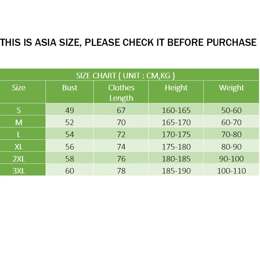This screenshot has width=260, height=260.
Task: Click the 2XL size row label
Action: click(x=19, y=159)
